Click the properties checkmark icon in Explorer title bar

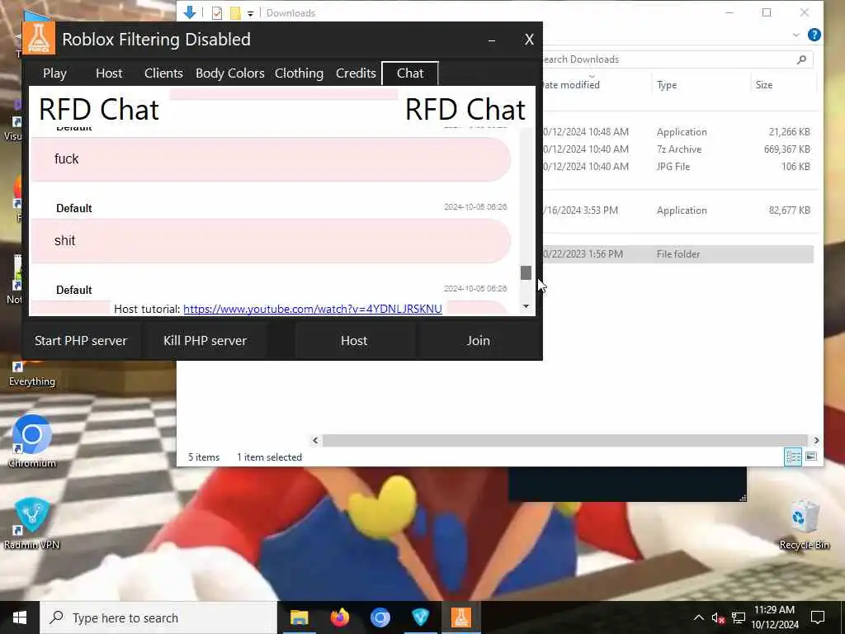tap(217, 13)
